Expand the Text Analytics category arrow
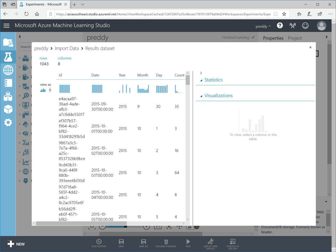The image size is (336, 252). tap(20, 153)
